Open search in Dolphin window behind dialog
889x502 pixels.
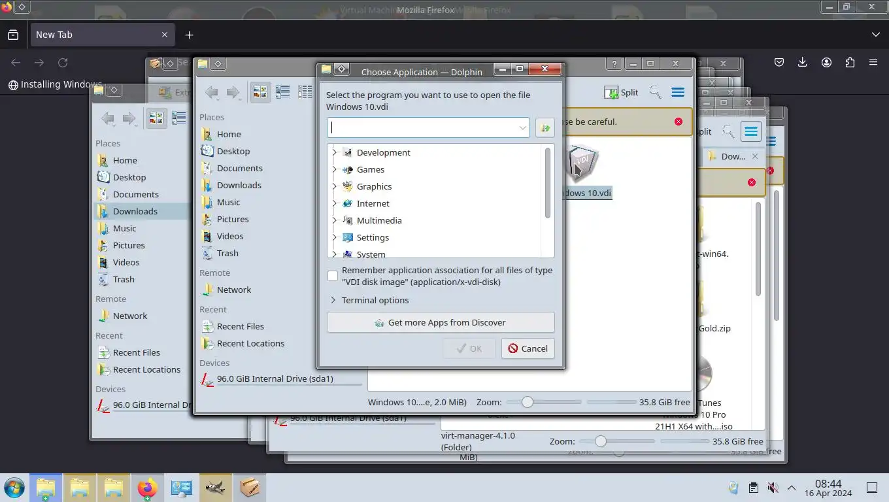pos(655,92)
